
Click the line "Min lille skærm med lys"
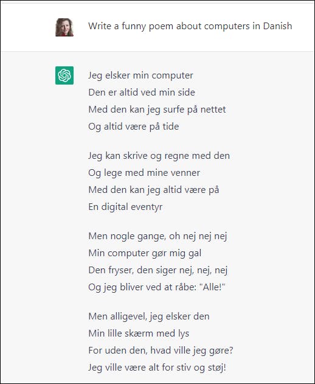pyautogui.click(x=139, y=333)
